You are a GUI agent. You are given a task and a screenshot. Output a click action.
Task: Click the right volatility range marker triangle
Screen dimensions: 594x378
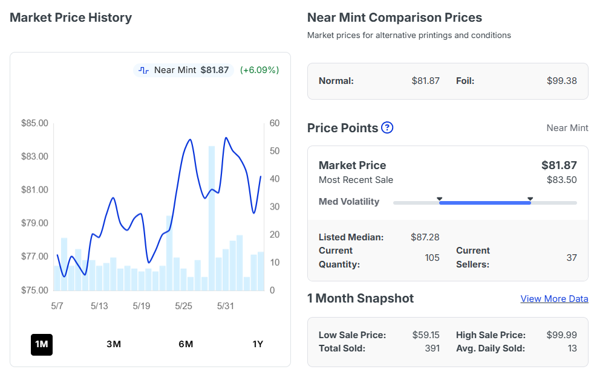click(x=530, y=199)
